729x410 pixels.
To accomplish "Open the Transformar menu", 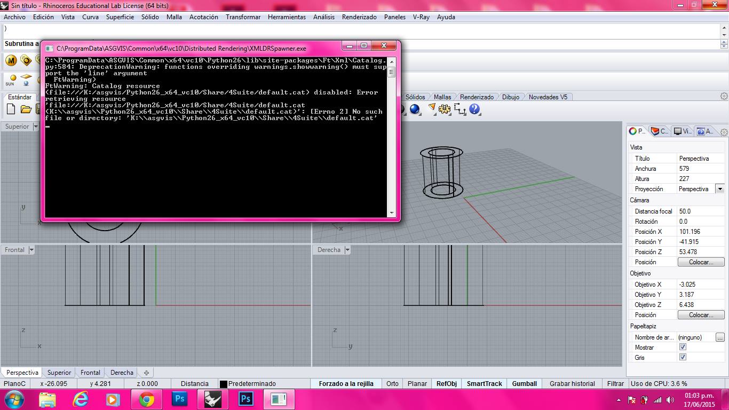I will pyautogui.click(x=243, y=17).
